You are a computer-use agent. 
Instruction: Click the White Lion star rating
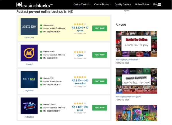pos(80,24)
